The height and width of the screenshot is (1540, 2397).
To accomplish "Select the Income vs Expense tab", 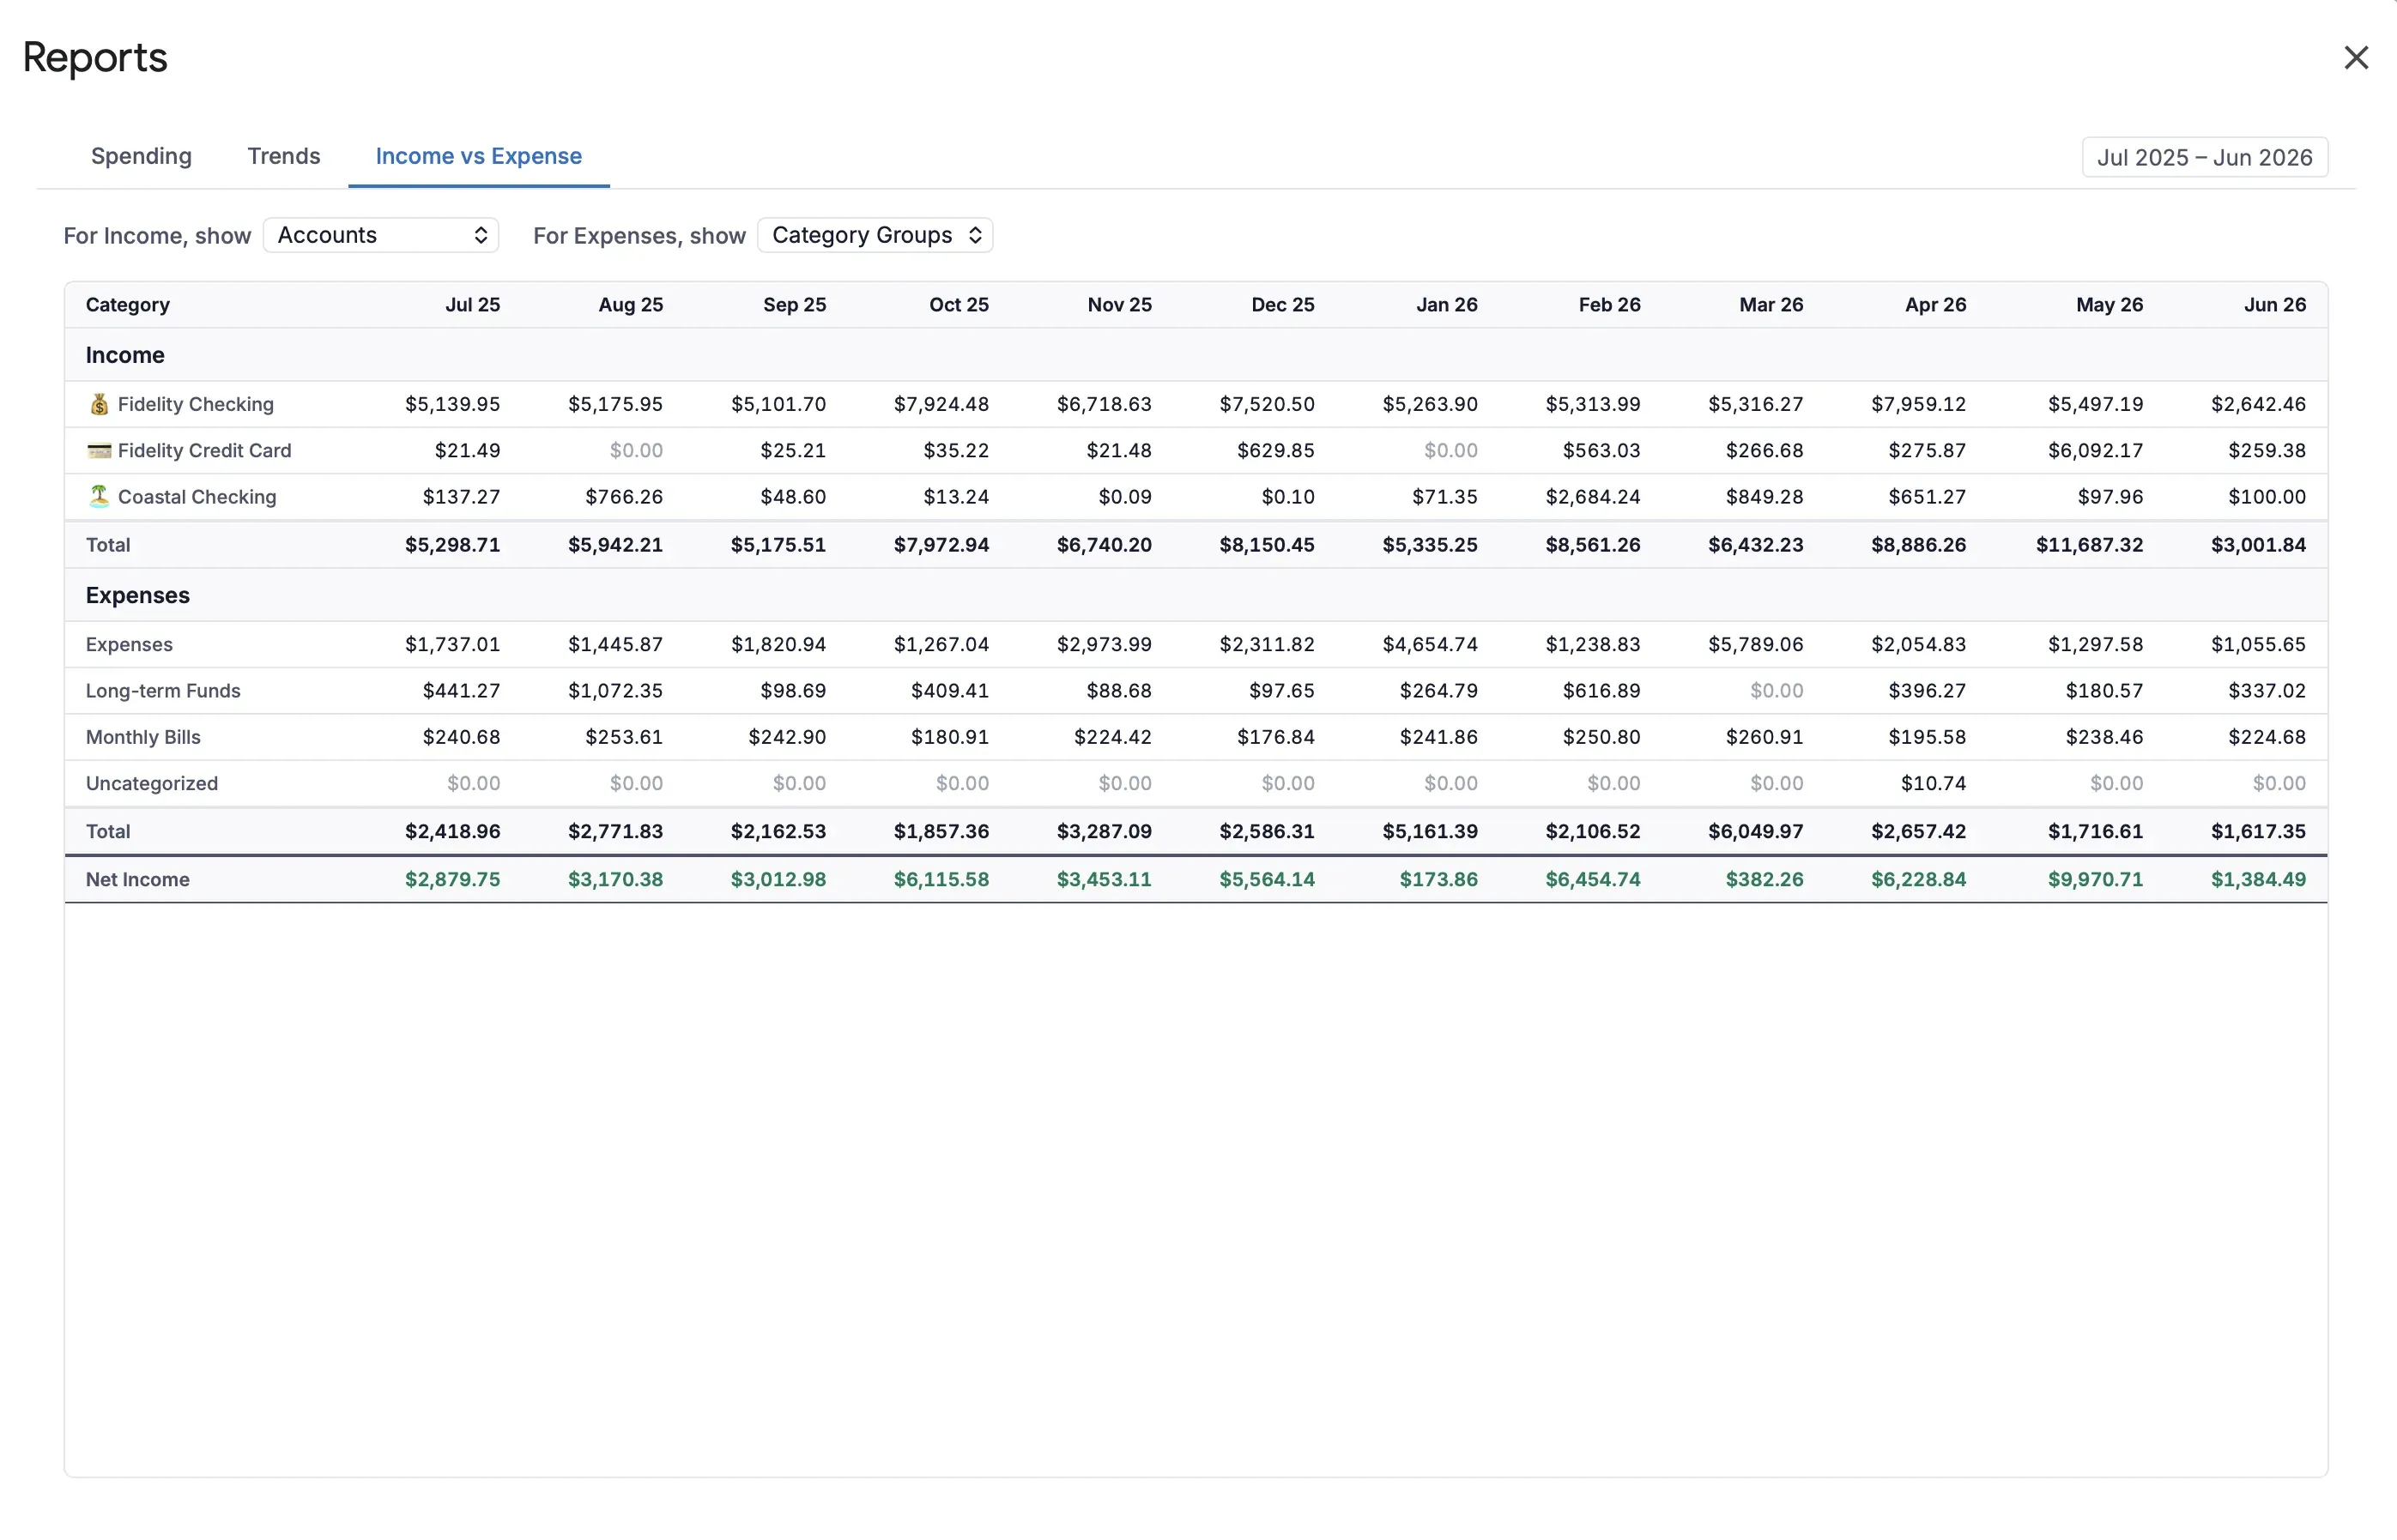I will coord(478,156).
